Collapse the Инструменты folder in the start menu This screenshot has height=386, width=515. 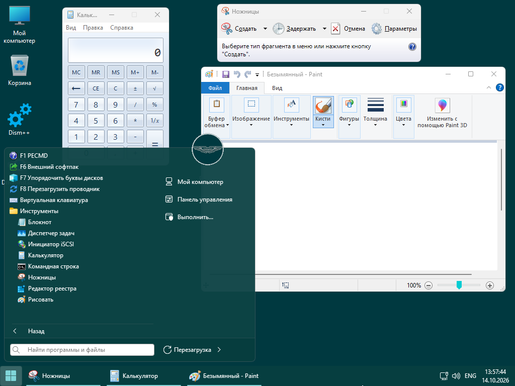point(34,211)
